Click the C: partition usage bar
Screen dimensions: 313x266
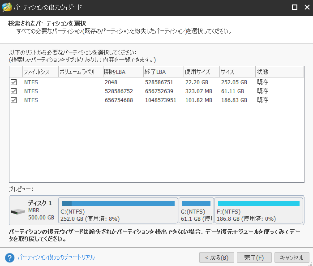coord(118,203)
